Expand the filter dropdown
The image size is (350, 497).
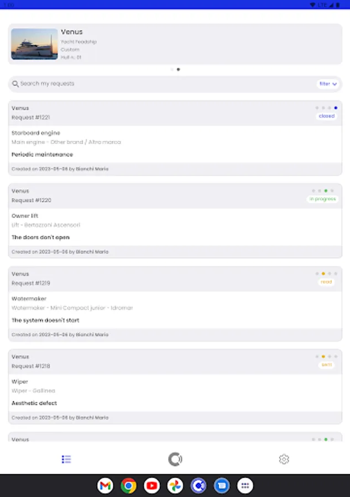(328, 84)
